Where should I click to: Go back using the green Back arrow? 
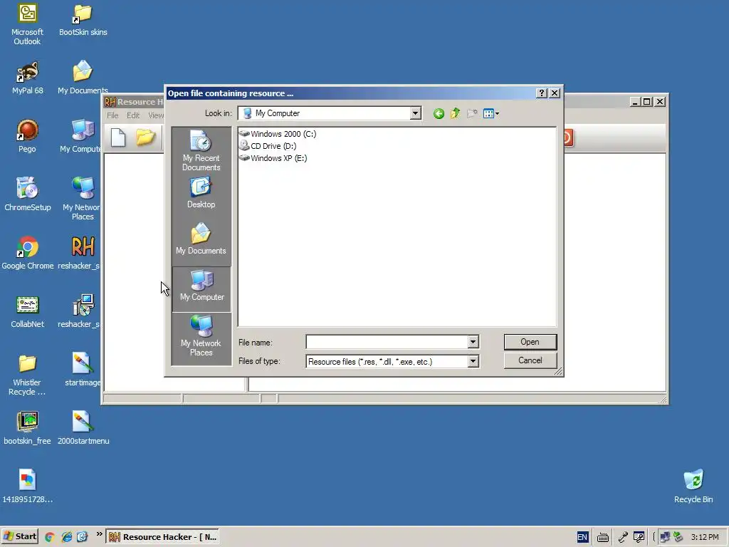click(x=439, y=113)
